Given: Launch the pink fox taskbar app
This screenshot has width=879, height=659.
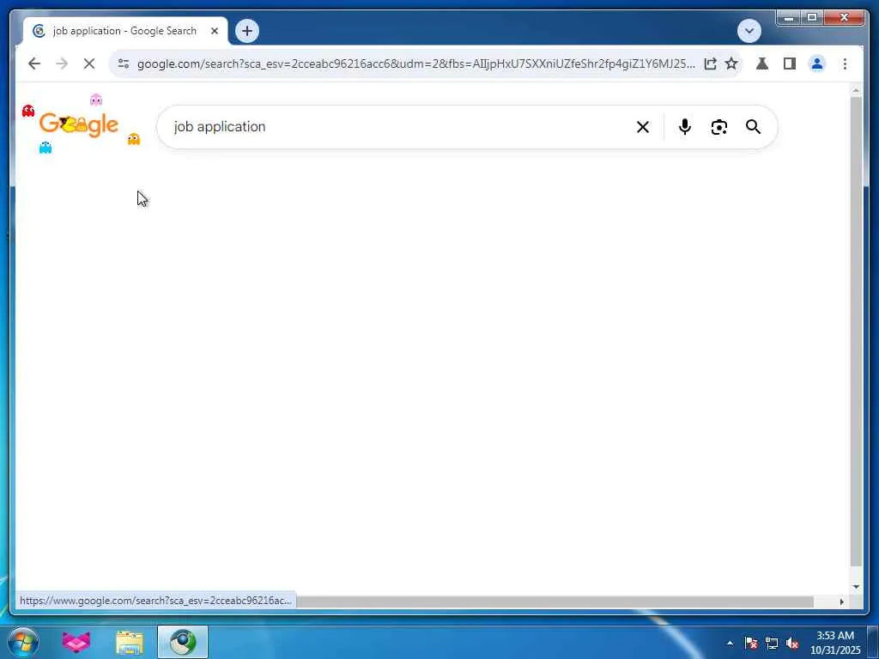Looking at the screenshot, I should [76, 642].
